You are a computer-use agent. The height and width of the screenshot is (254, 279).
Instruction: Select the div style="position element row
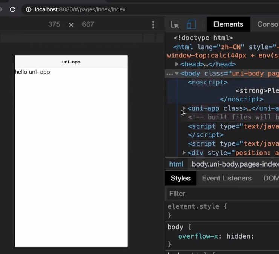[233, 153]
